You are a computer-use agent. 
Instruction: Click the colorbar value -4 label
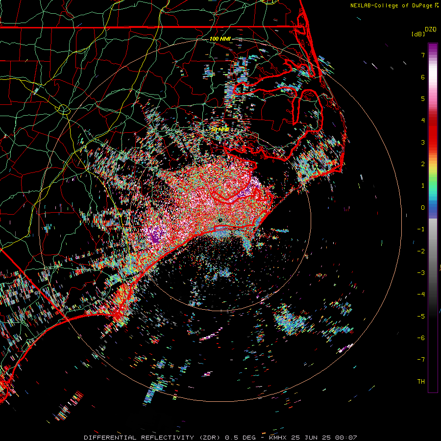(x=421, y=294)
